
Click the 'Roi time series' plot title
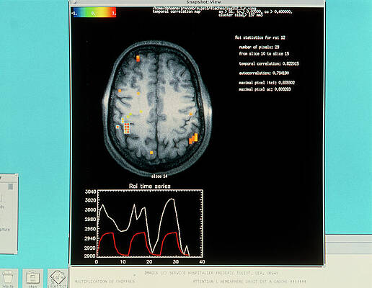[x=150, y=186]
